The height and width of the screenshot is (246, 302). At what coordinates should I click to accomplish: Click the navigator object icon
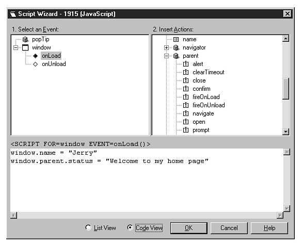[176, 47]
